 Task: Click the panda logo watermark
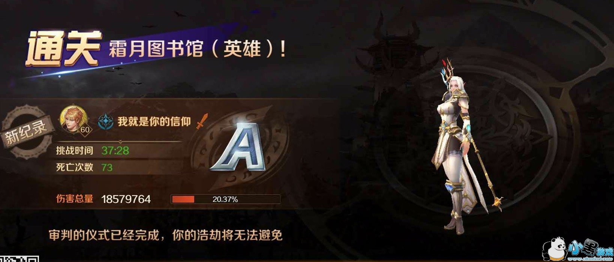tap(554, 249)
